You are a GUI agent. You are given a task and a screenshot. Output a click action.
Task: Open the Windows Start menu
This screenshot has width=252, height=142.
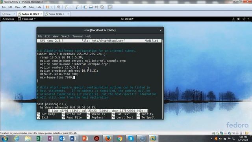pyautogui.click(x=5, y=138)
